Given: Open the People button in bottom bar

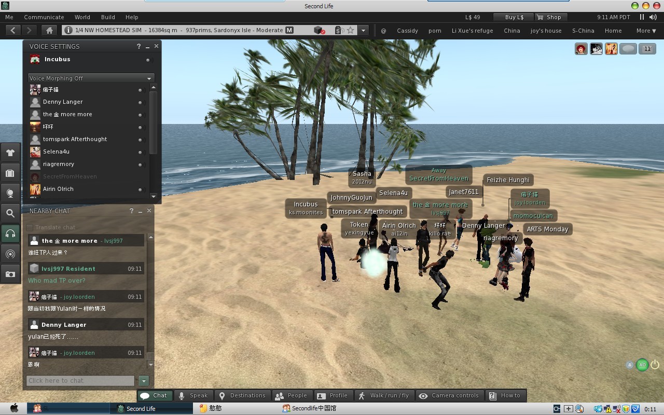Looking at the screenshot, I should [x=292, y=395].
